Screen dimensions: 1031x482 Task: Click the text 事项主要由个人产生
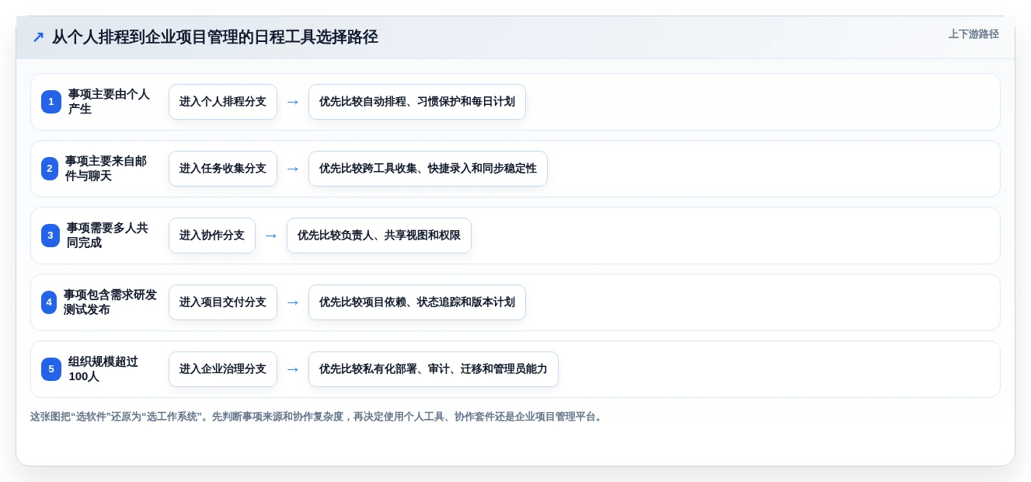click(109, 102)
